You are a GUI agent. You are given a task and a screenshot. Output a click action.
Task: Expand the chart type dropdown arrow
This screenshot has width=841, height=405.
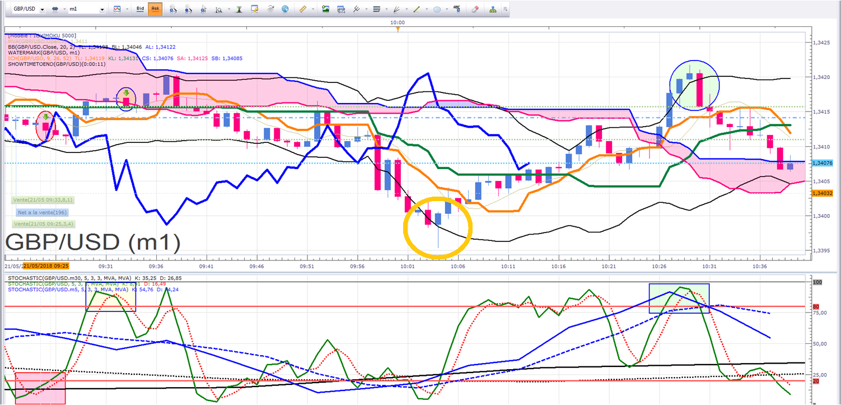126,10
